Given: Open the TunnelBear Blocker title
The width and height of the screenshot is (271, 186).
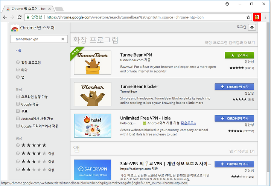Looking at the screenshot, I should [x=139, y=86].
